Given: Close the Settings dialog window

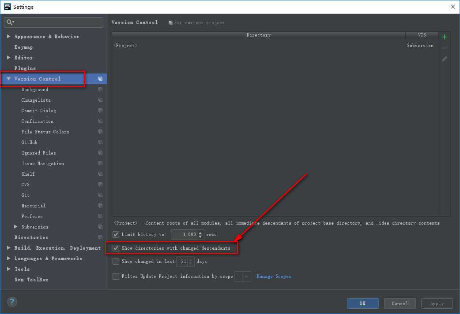Looking at the screenshot, I should (x=452, y=7).
